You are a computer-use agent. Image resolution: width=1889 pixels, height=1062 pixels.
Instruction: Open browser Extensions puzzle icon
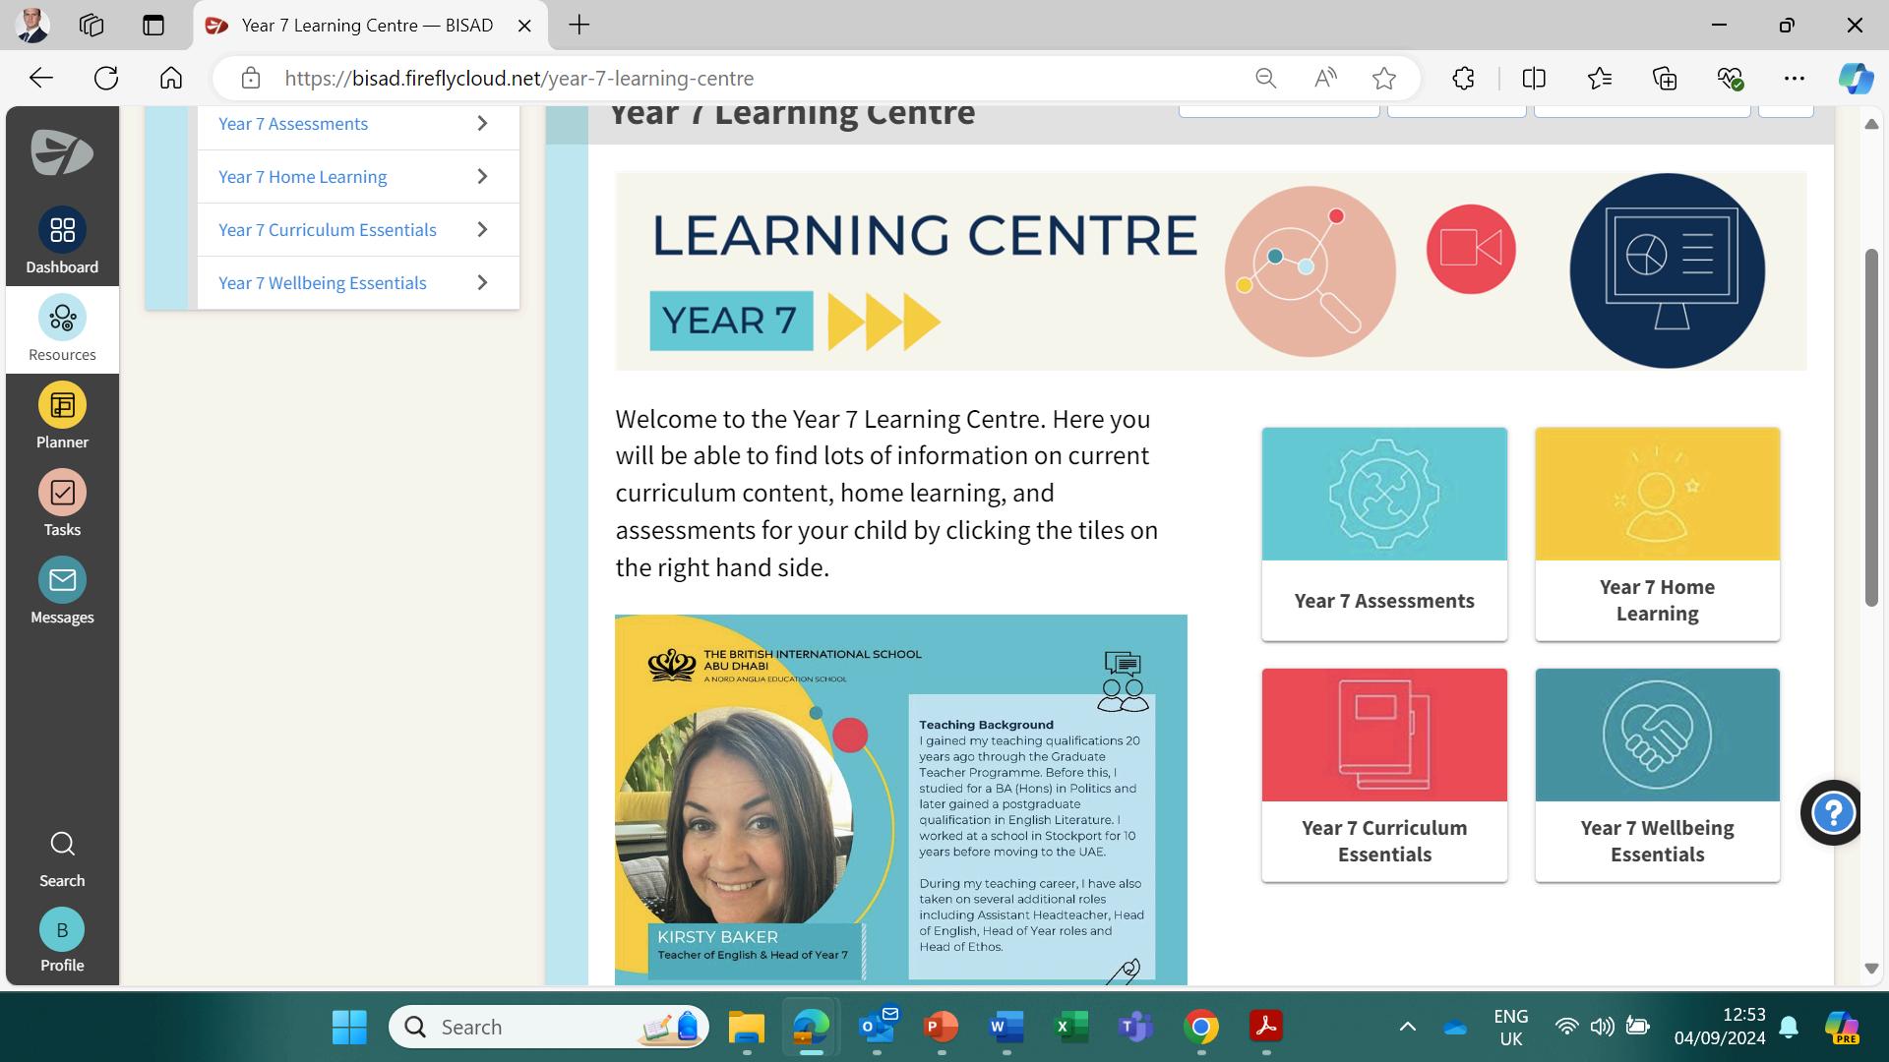pos(1463,79)
